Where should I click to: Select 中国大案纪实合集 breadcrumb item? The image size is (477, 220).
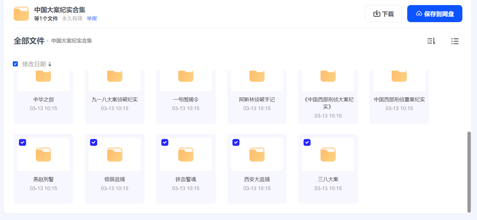tap(71, 41)
